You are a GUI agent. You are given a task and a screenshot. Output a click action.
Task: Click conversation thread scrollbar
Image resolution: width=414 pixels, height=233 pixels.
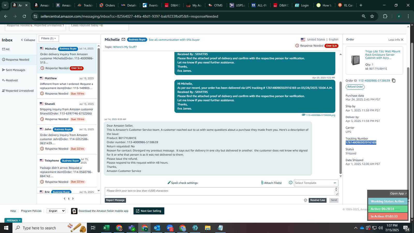(341, 128)
